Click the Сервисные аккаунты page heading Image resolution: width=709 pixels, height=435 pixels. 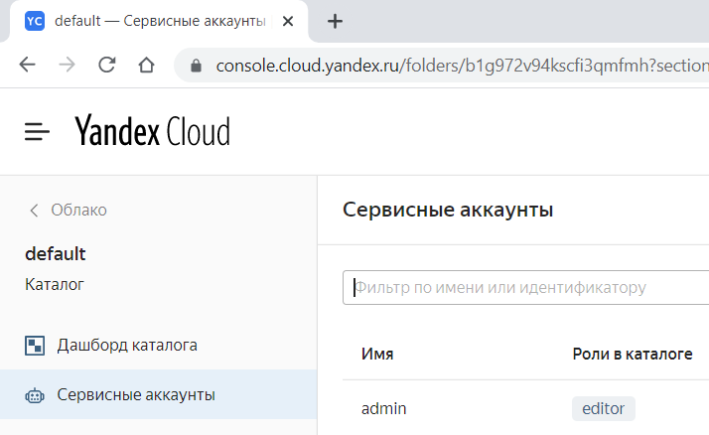(x=448, y=210)
